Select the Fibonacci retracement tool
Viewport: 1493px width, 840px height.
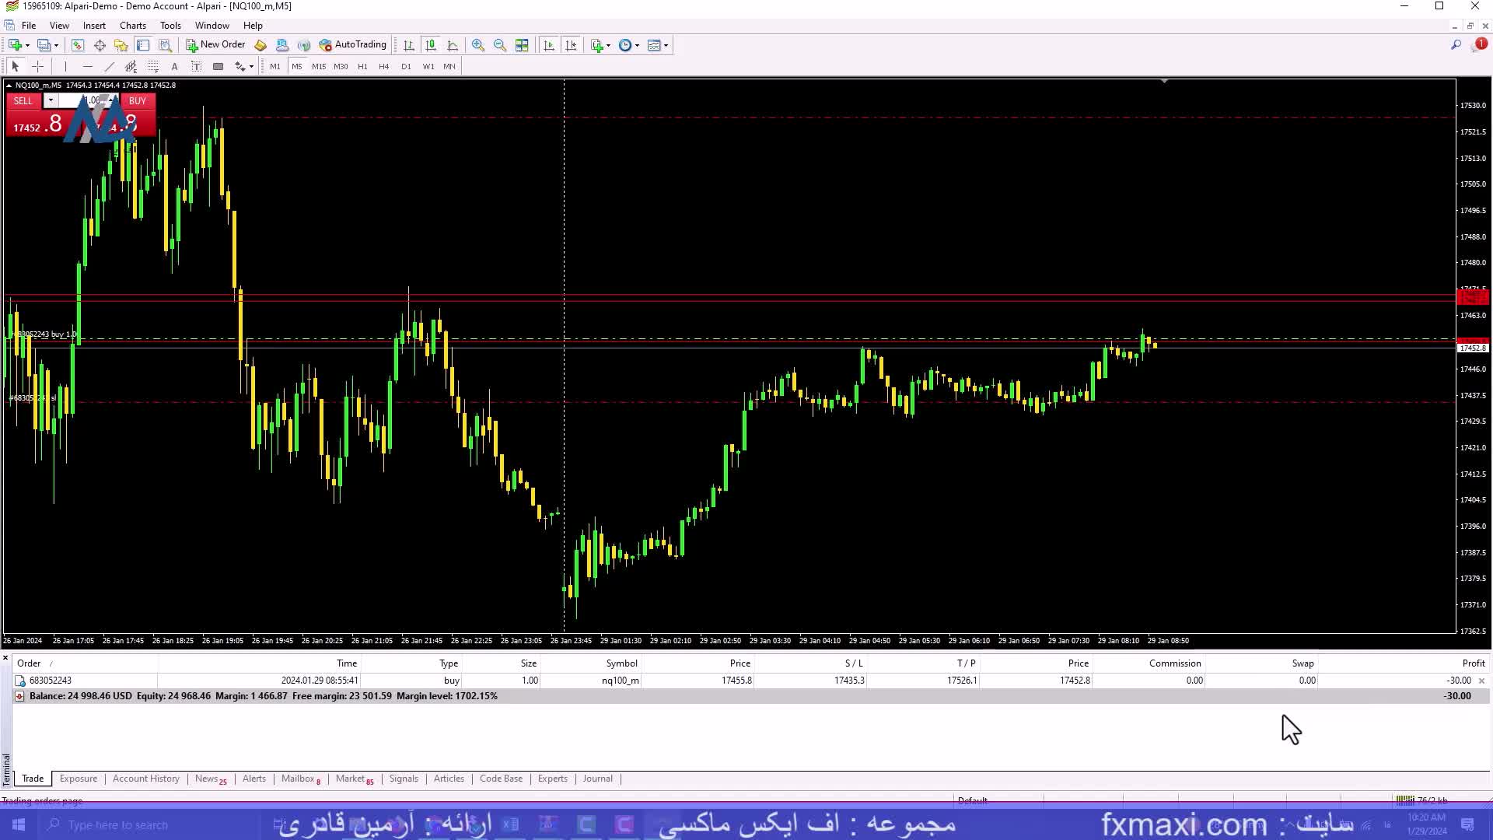(x=153, y=66)
